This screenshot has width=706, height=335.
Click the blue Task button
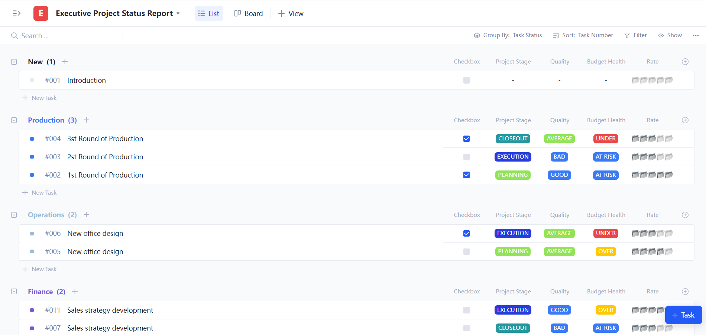click(x=683, y=315)
